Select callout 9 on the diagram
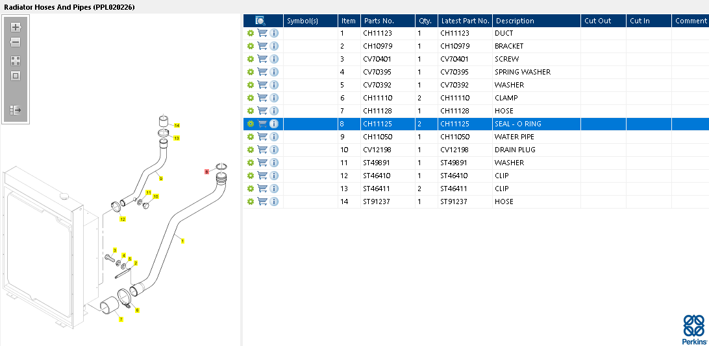The width and height of the screenshot is (709, 346). coord(160,179)
